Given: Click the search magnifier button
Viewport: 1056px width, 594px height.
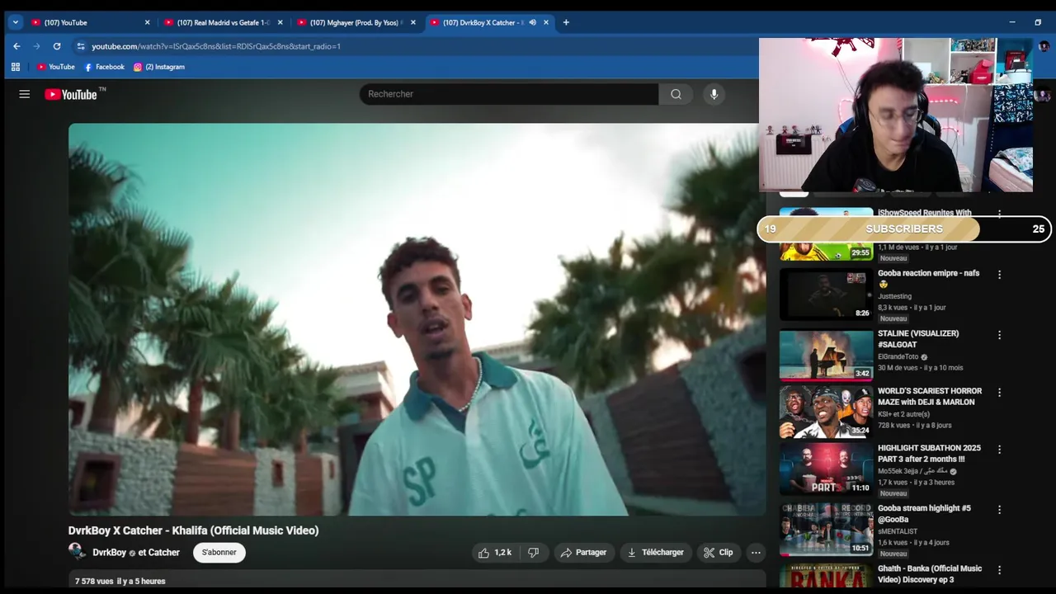Looking at the screenshot, I should [676, 94].
